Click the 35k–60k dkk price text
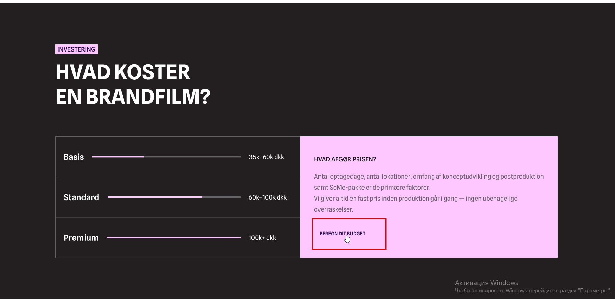 (x=266, y=157)
